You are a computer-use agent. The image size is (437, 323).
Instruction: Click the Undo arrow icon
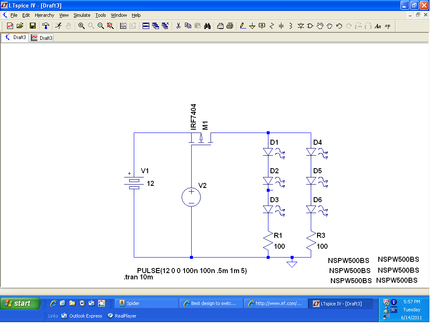tap(339, 26)
